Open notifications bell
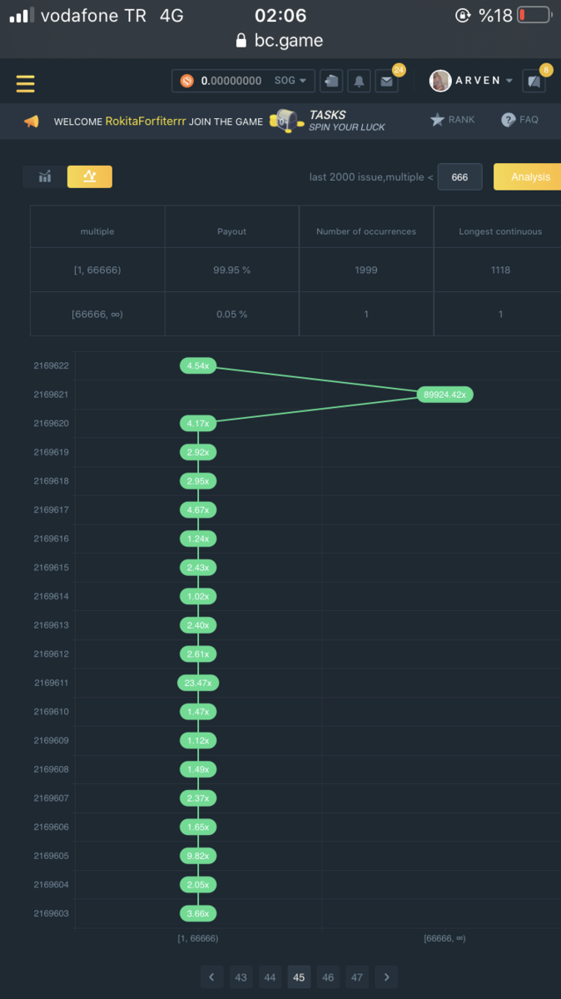Viewport: 561px width, 999px height. point(359,81)
